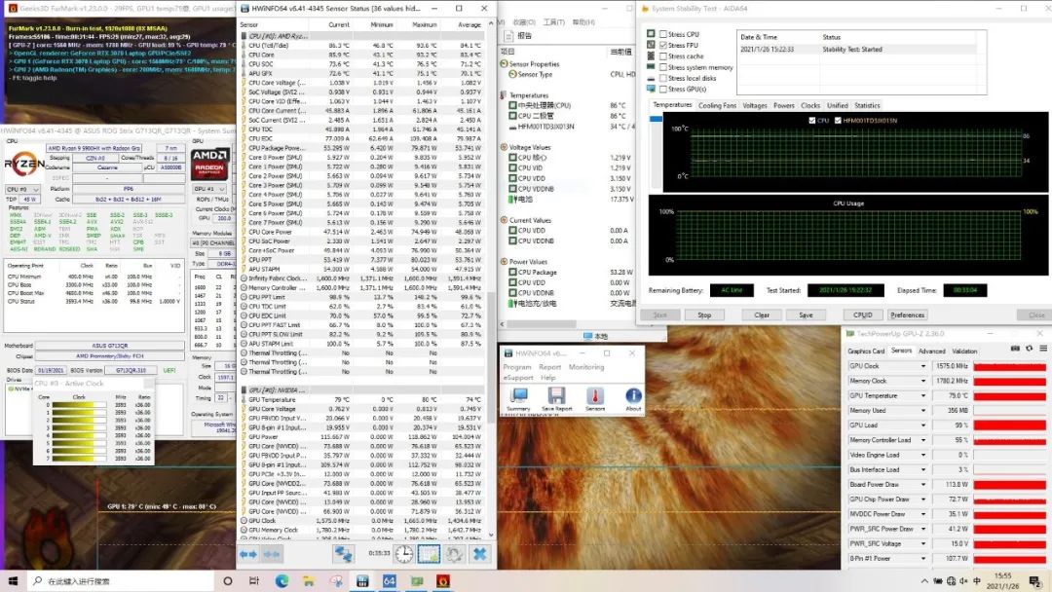Open sensor settings gear icon
The height and width of the screenshot is (592, 1052).
[454, 554]
